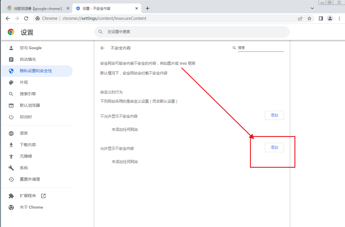The width and height of the screenshot is (345, 227).
Task: Switch to the blurred first browser tab
Action: click(x=37, y=8)
